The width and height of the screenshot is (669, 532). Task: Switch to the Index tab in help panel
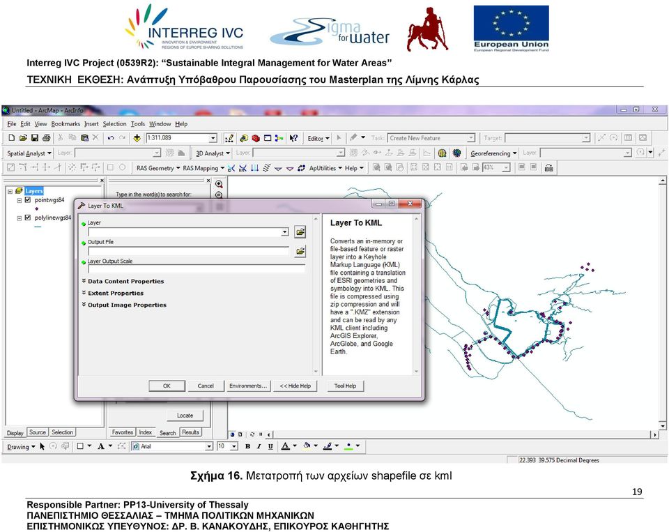point(145,432)
